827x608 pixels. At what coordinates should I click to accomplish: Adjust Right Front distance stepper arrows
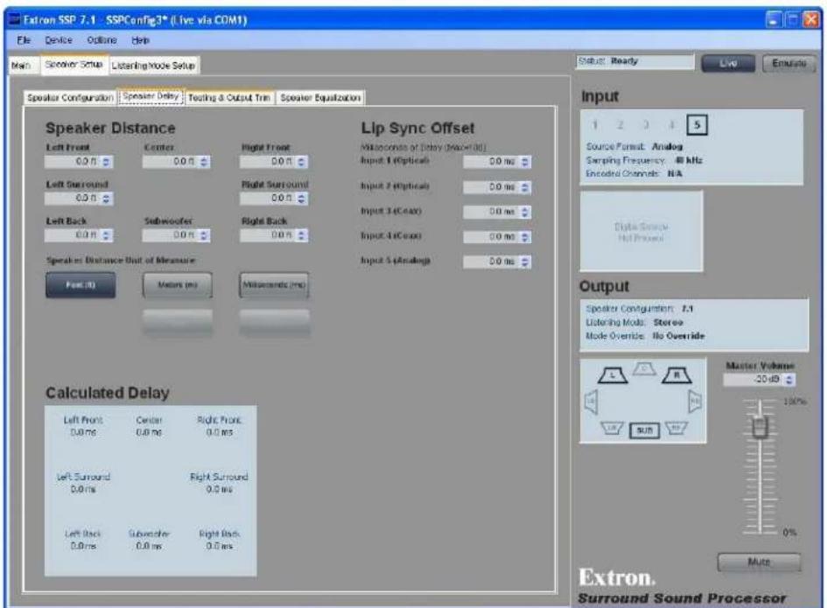click(301, 162)
